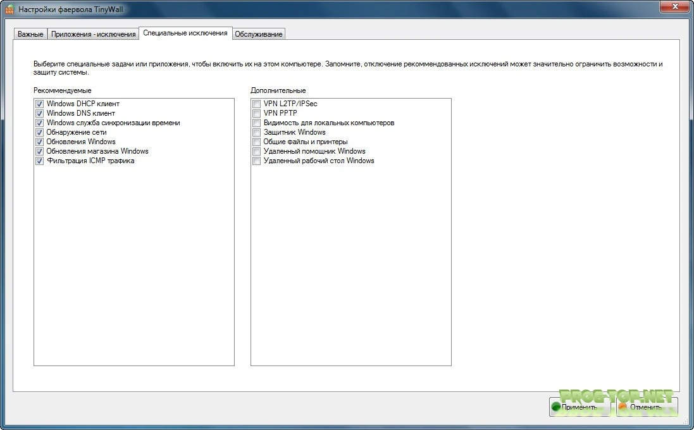The width and height of the screenshot is (694, 430).
Task: Open the Приложения - исключения tab
Action: pyautogui.click(x=94, y=34)
